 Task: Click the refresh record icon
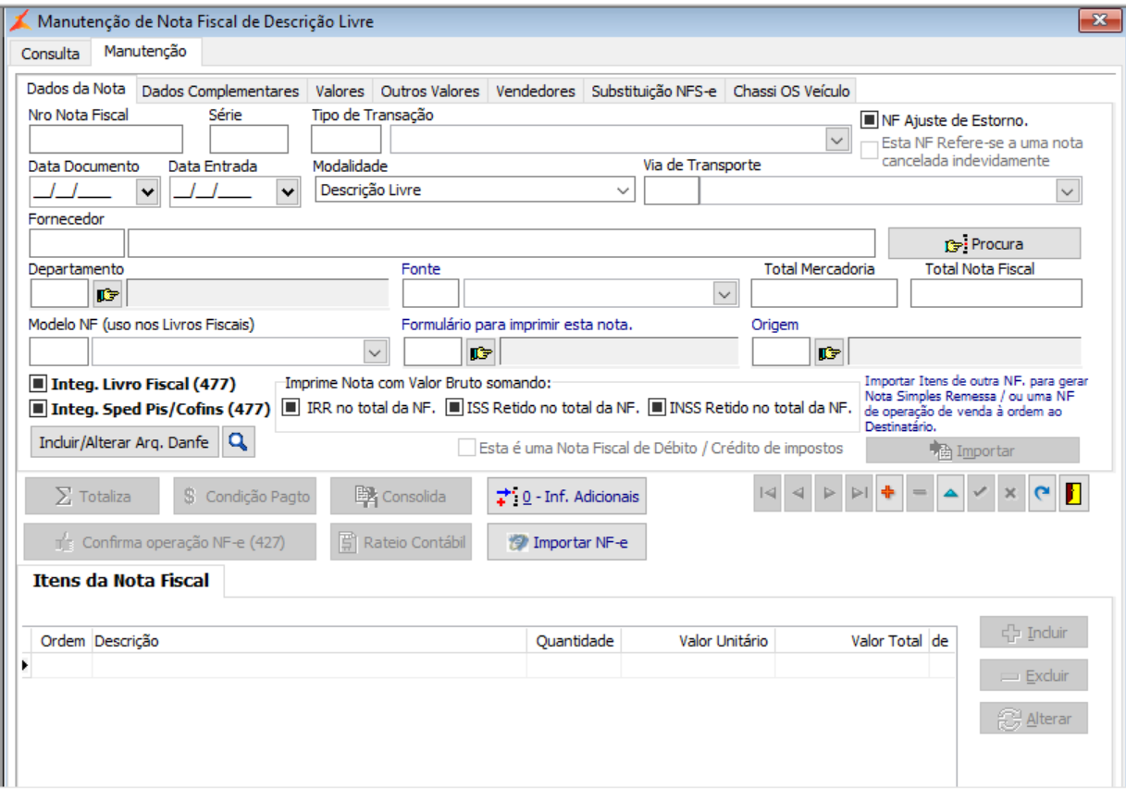1042,494
